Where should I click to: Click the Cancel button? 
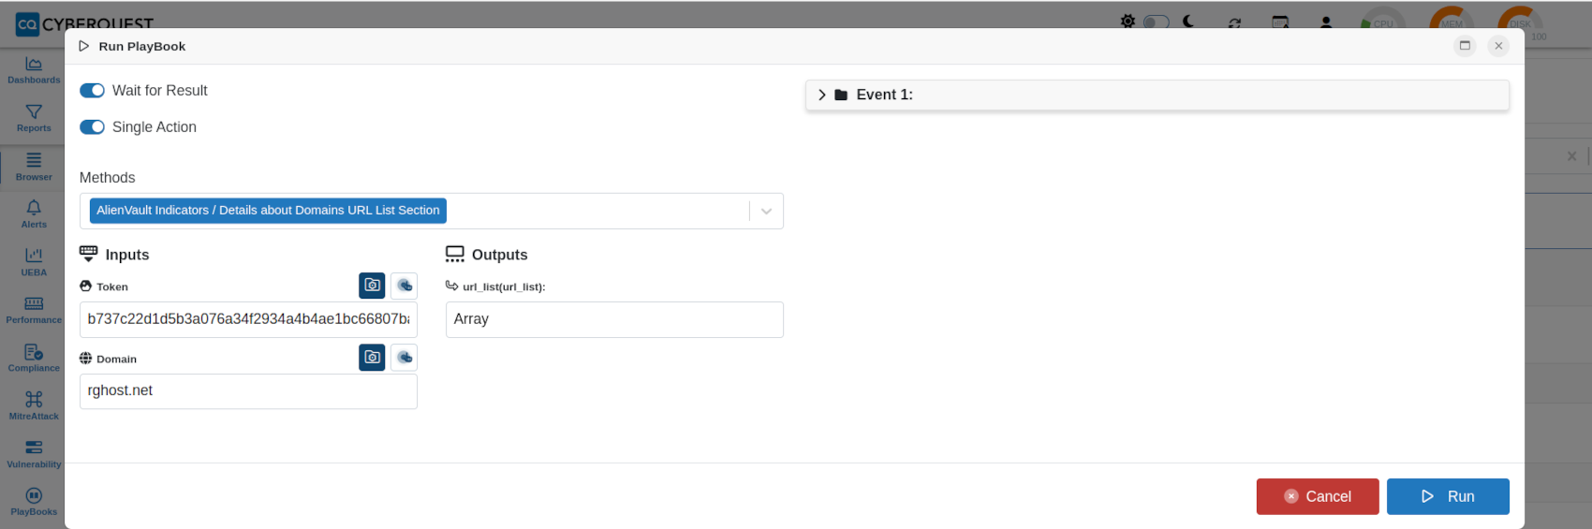(1318, 496)
